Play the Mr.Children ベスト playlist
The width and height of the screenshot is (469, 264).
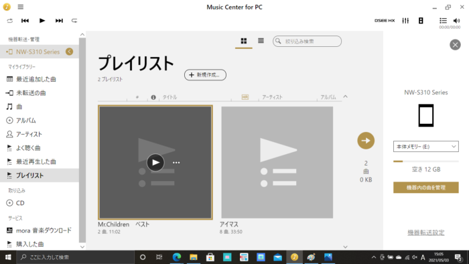coord(155,162)
